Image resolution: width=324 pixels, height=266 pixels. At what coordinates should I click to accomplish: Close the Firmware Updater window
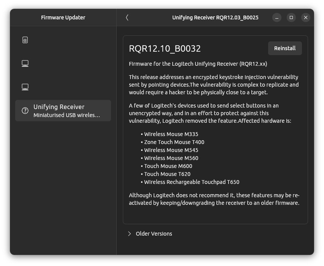tap(306, 17)
